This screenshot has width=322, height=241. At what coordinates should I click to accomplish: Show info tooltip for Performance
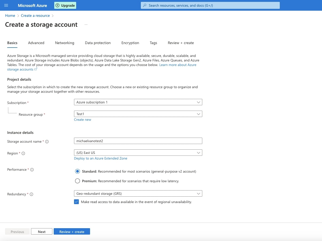click(32, 170)
